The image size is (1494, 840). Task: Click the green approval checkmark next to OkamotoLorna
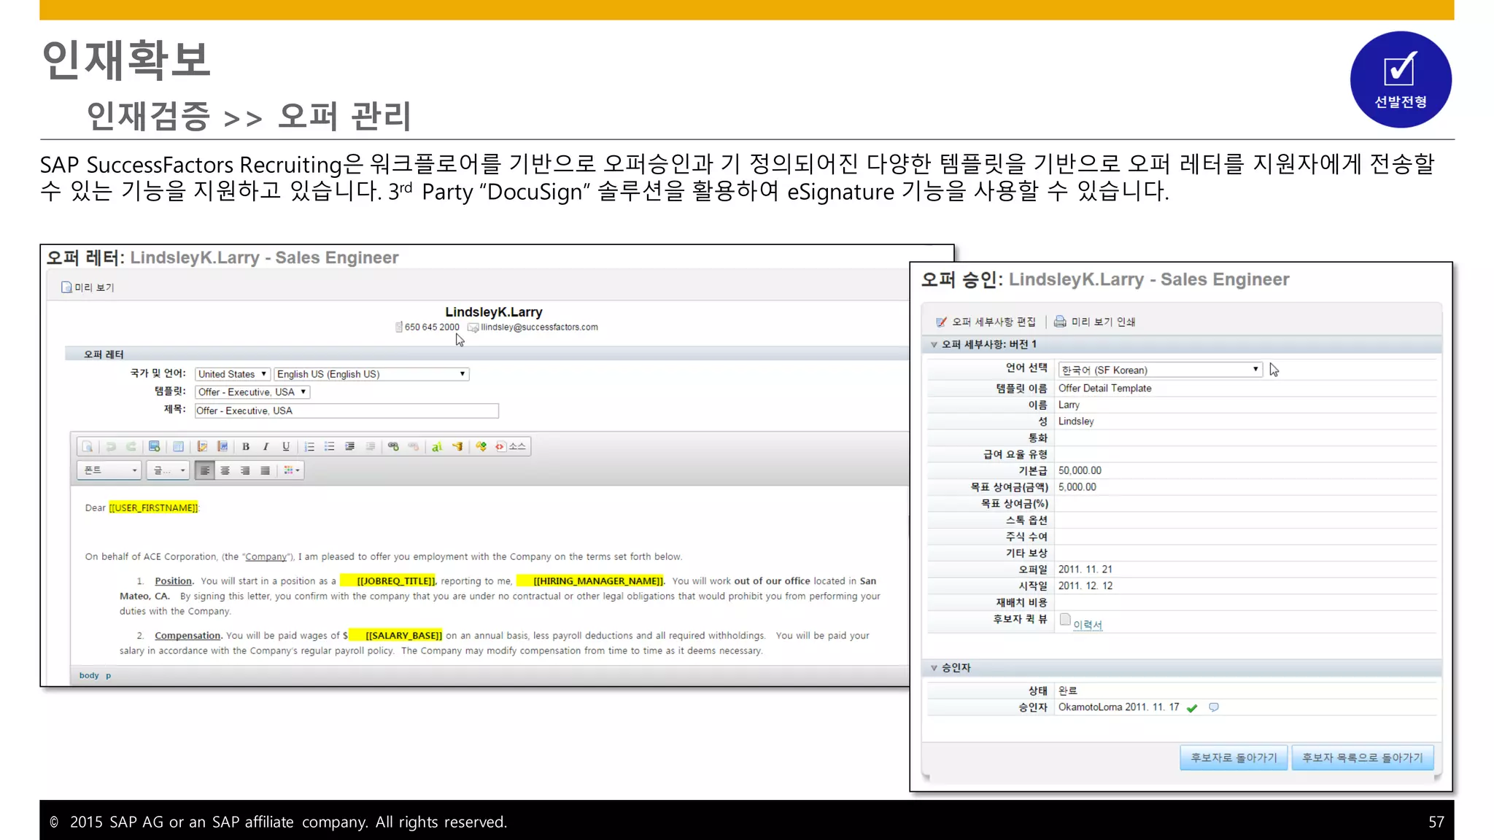coord(1192,708)
